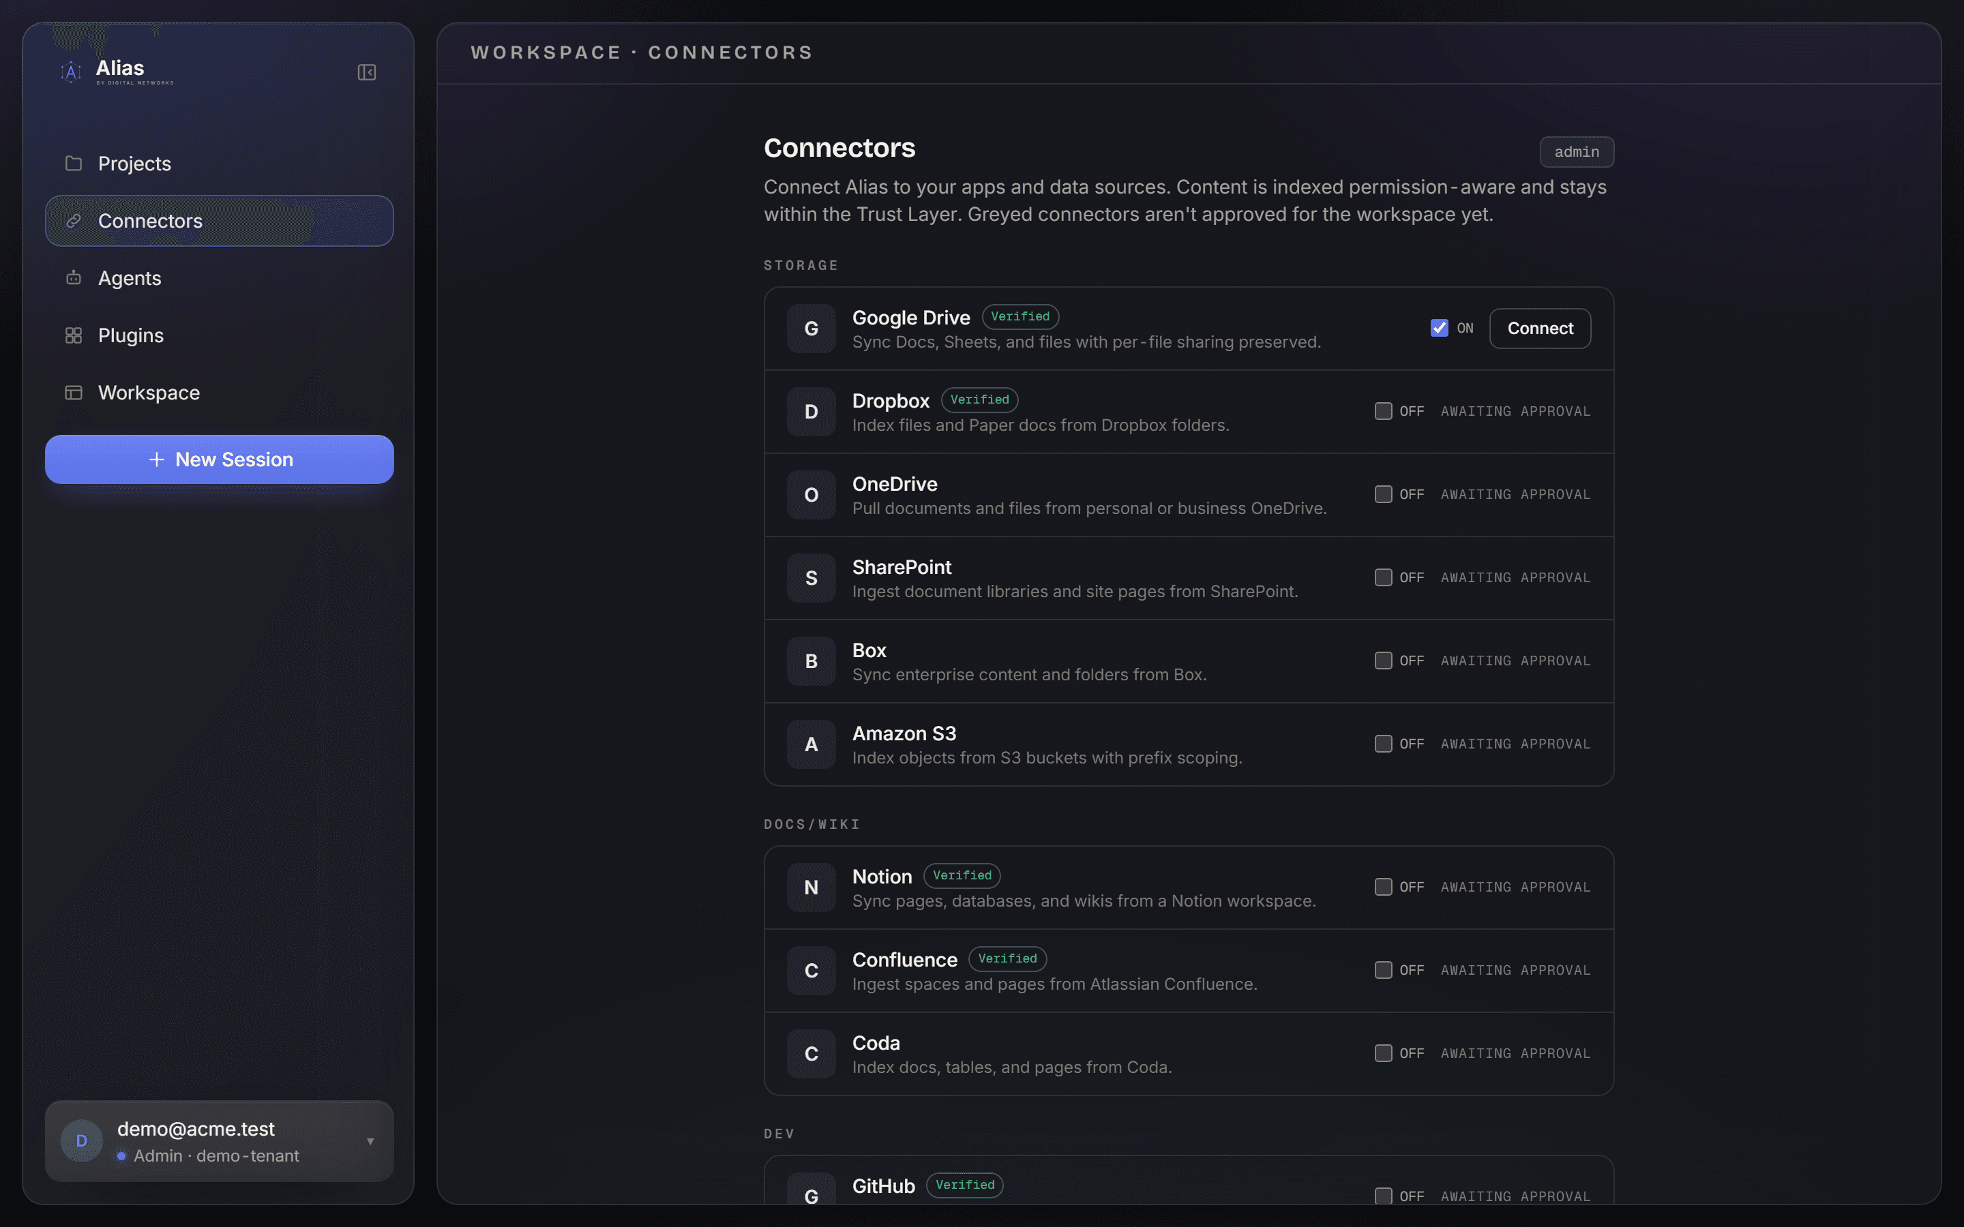Click the Box description text

(1029, 675)
